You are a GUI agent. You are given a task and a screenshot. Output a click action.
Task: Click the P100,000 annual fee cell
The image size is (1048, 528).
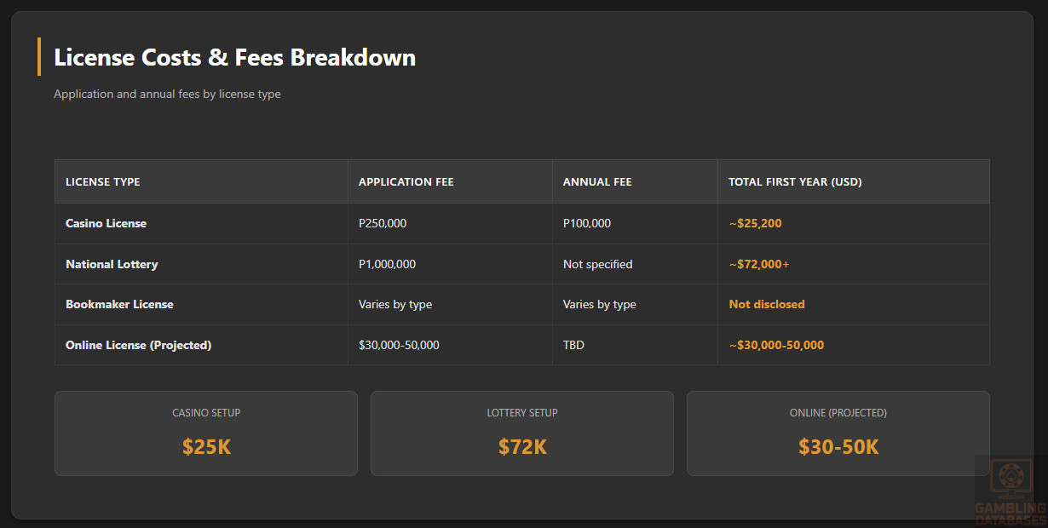click(x=587, y=223)
